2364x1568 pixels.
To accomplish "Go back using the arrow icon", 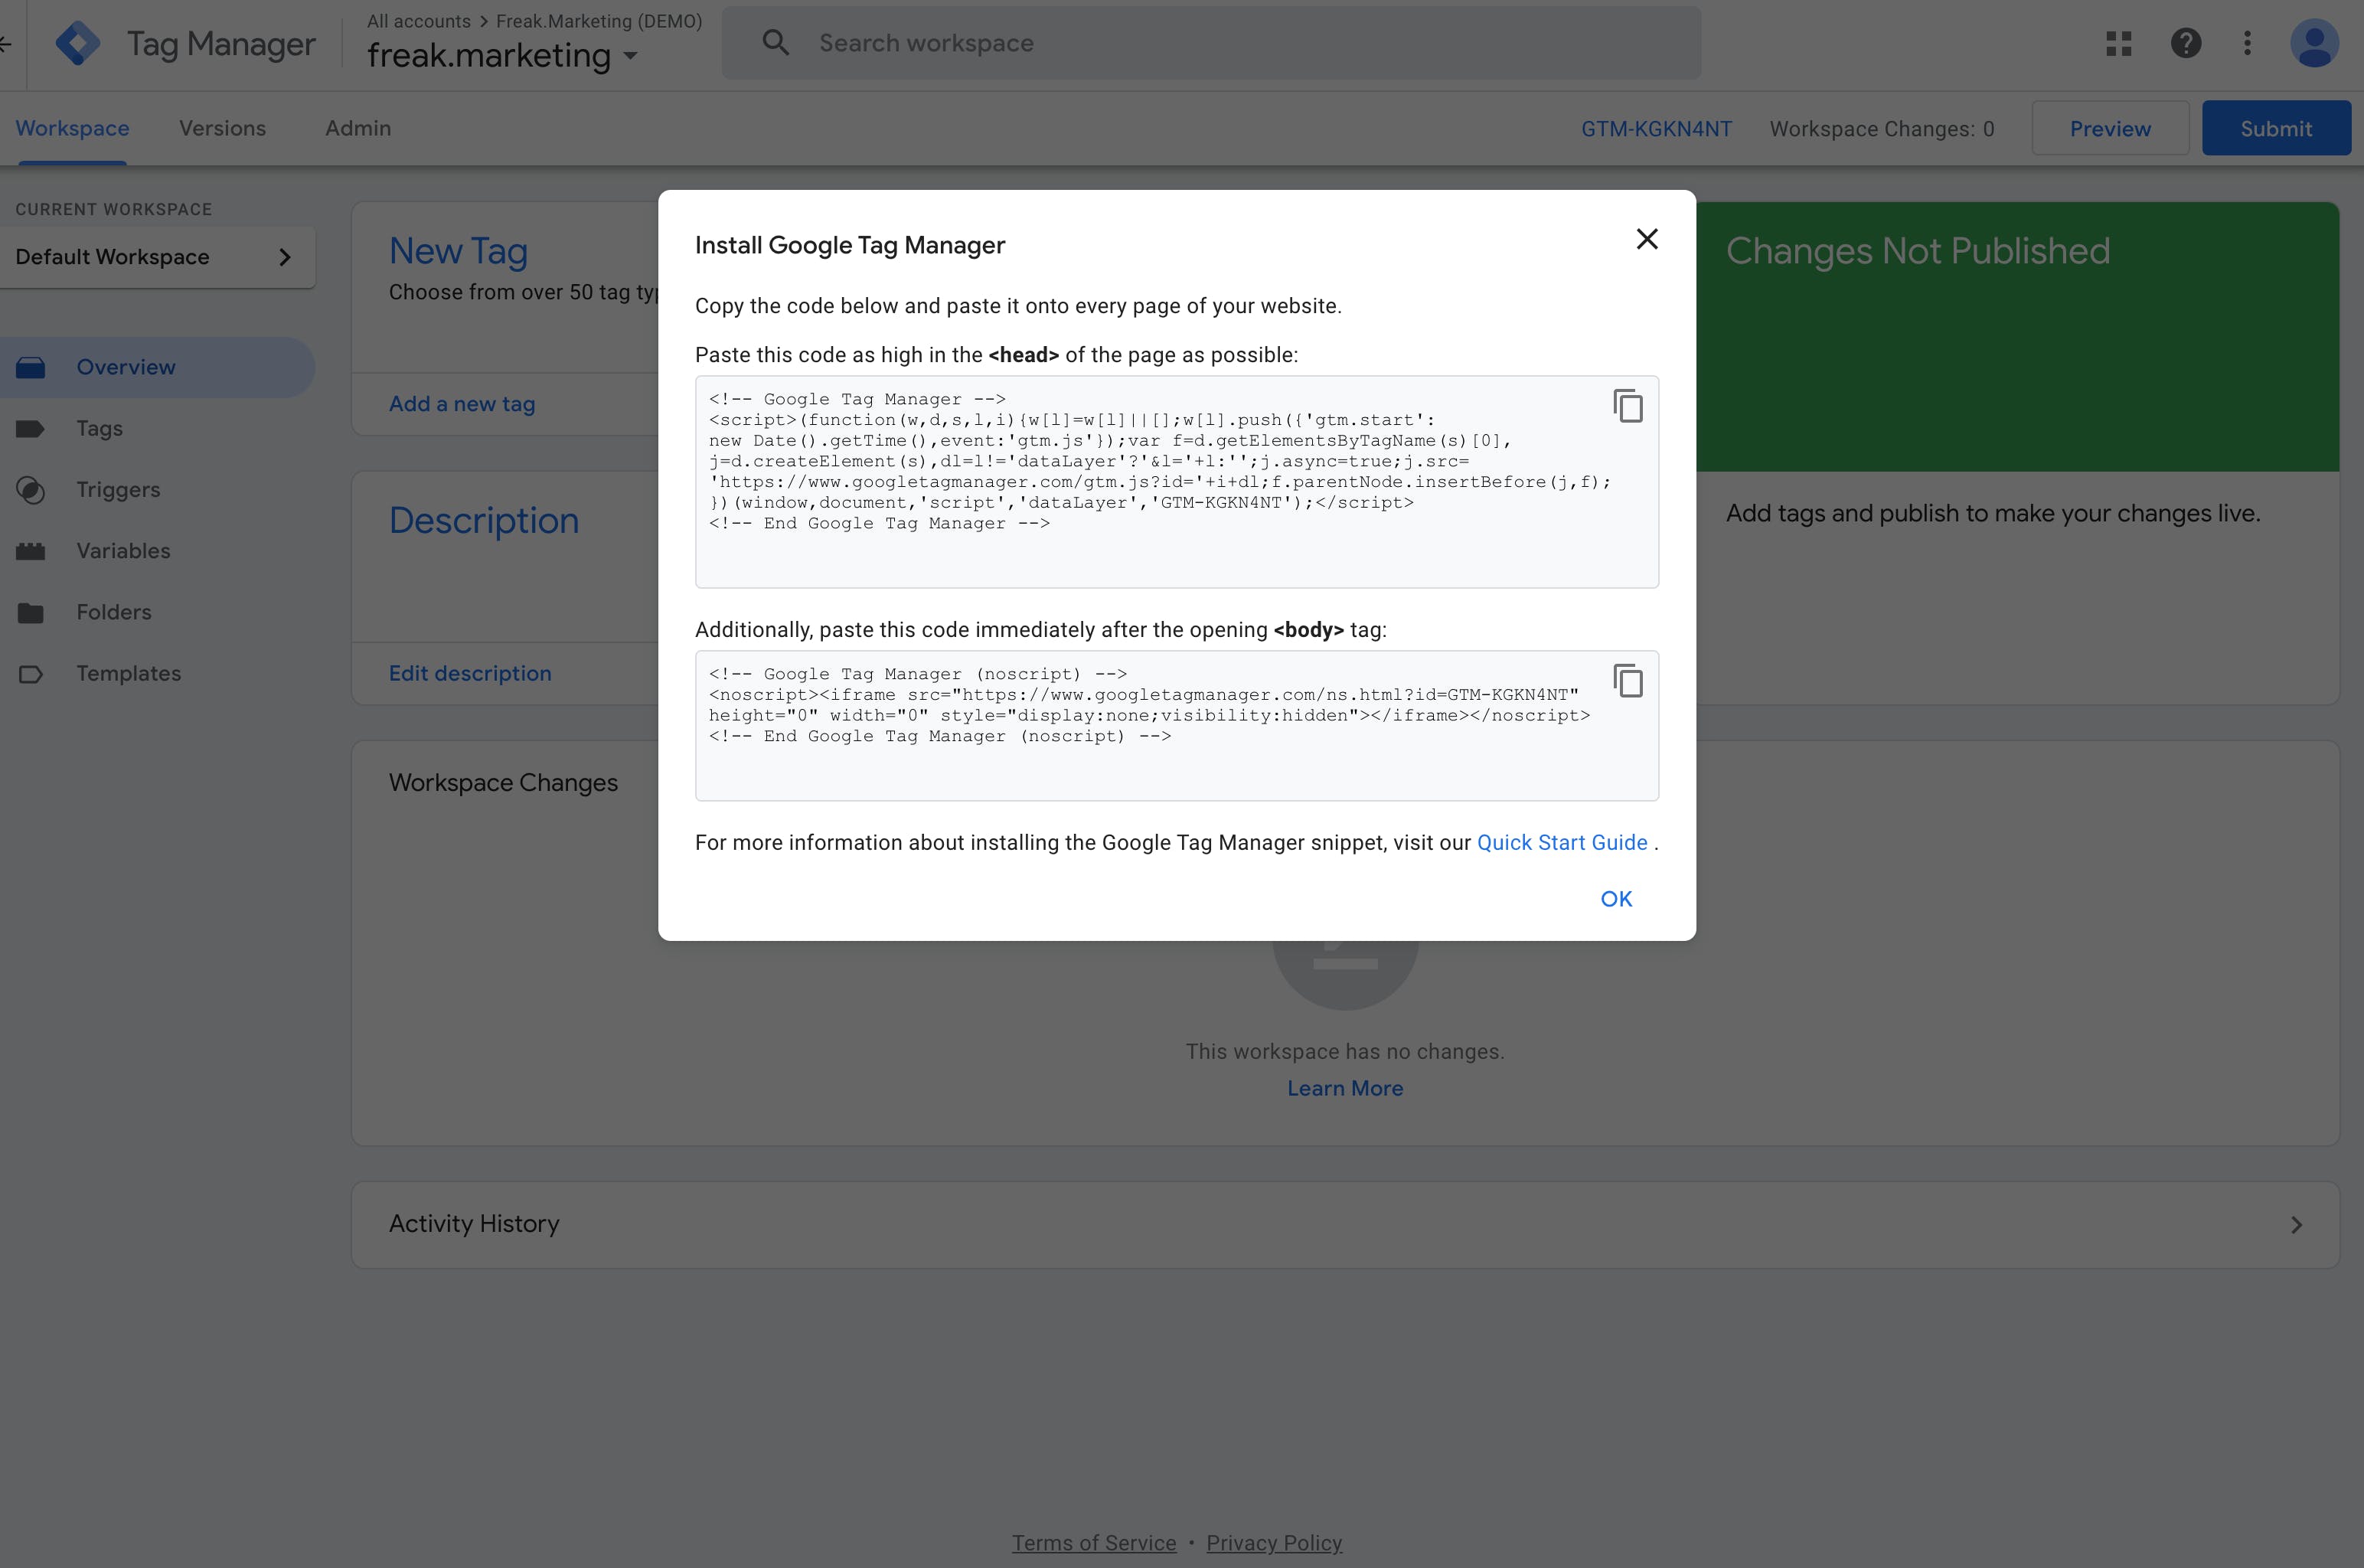I will pyautogui.click(x=6, y=43).
